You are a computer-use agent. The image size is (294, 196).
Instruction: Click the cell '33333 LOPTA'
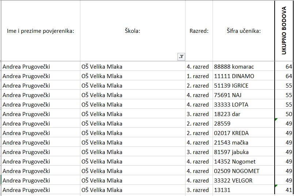click(244, 104)
